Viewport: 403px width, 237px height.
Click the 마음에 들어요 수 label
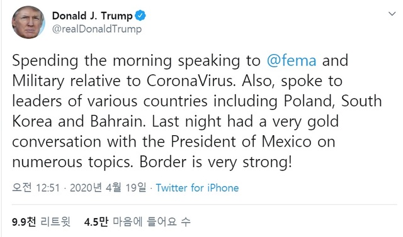[152, 222]
